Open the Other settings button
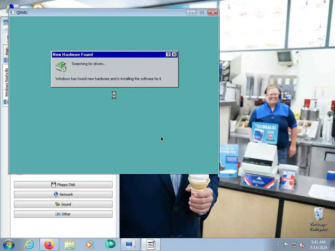Image resolution: width=335 pixels, height=251 pixels. click(63, 214)
